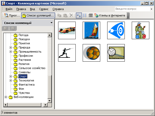Click the task pane Back arrow
The image size is (155, 116).
pos(5,28)
